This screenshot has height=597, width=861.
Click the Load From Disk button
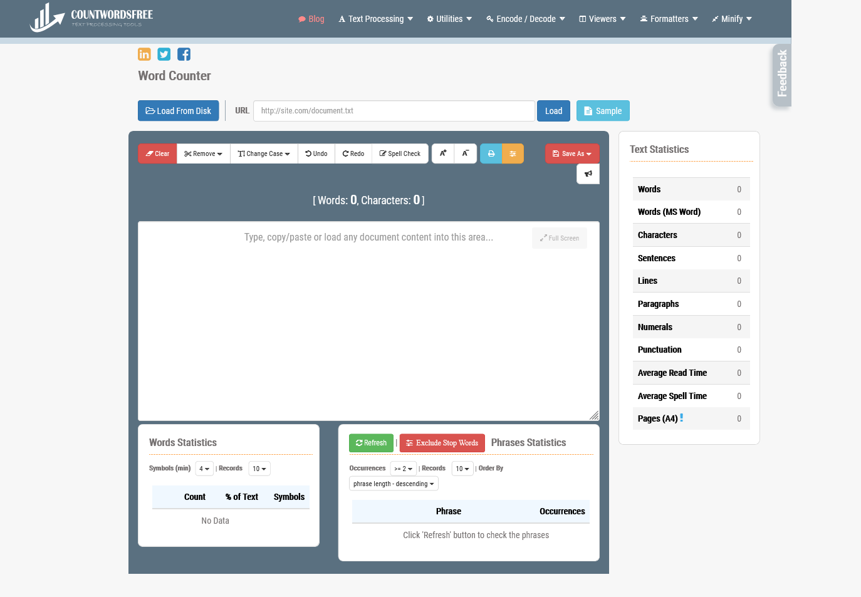pos(179,111)
